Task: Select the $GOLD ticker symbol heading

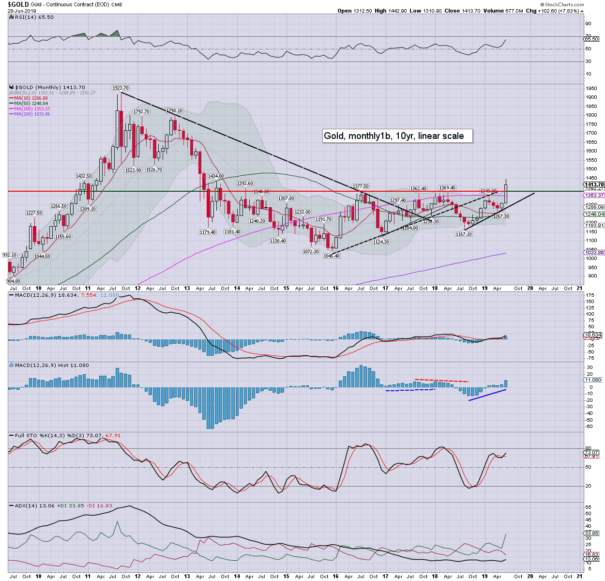Action: pos(18,4)
